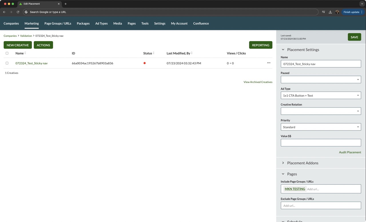Screen dimensions: 366x222
Task: Reload the current page
Action: tap(18, 12)
